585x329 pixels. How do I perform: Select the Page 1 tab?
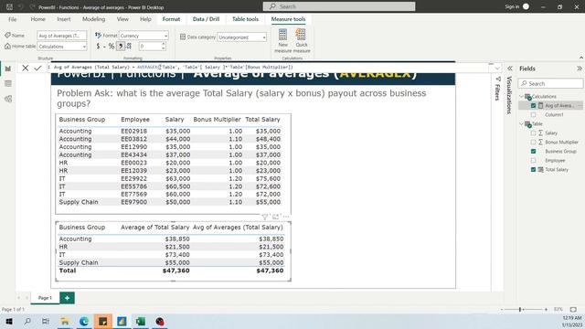tap(45, 298)
